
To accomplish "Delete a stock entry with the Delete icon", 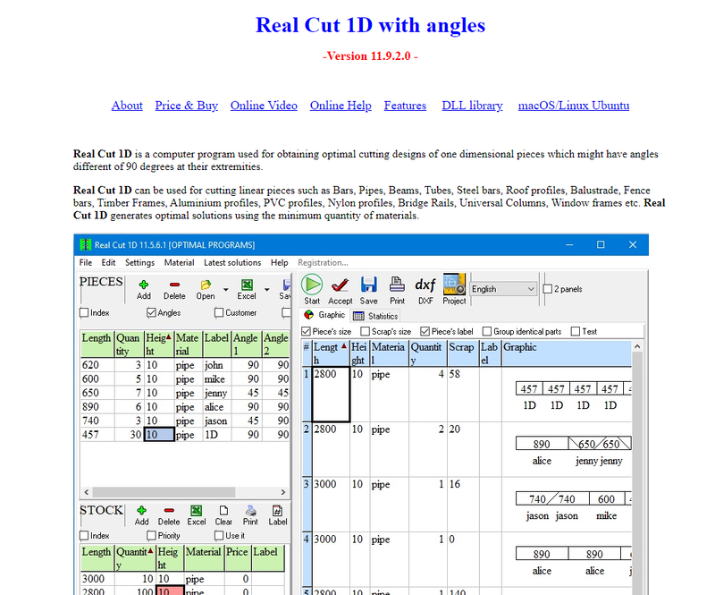I will pos(168,509).
